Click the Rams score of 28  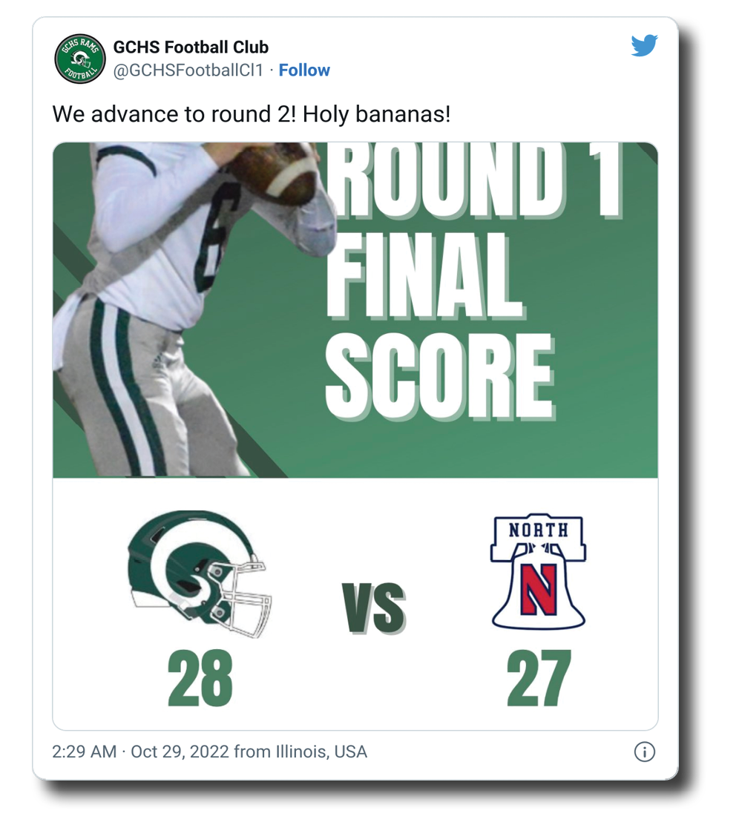[x=200, y=678]
